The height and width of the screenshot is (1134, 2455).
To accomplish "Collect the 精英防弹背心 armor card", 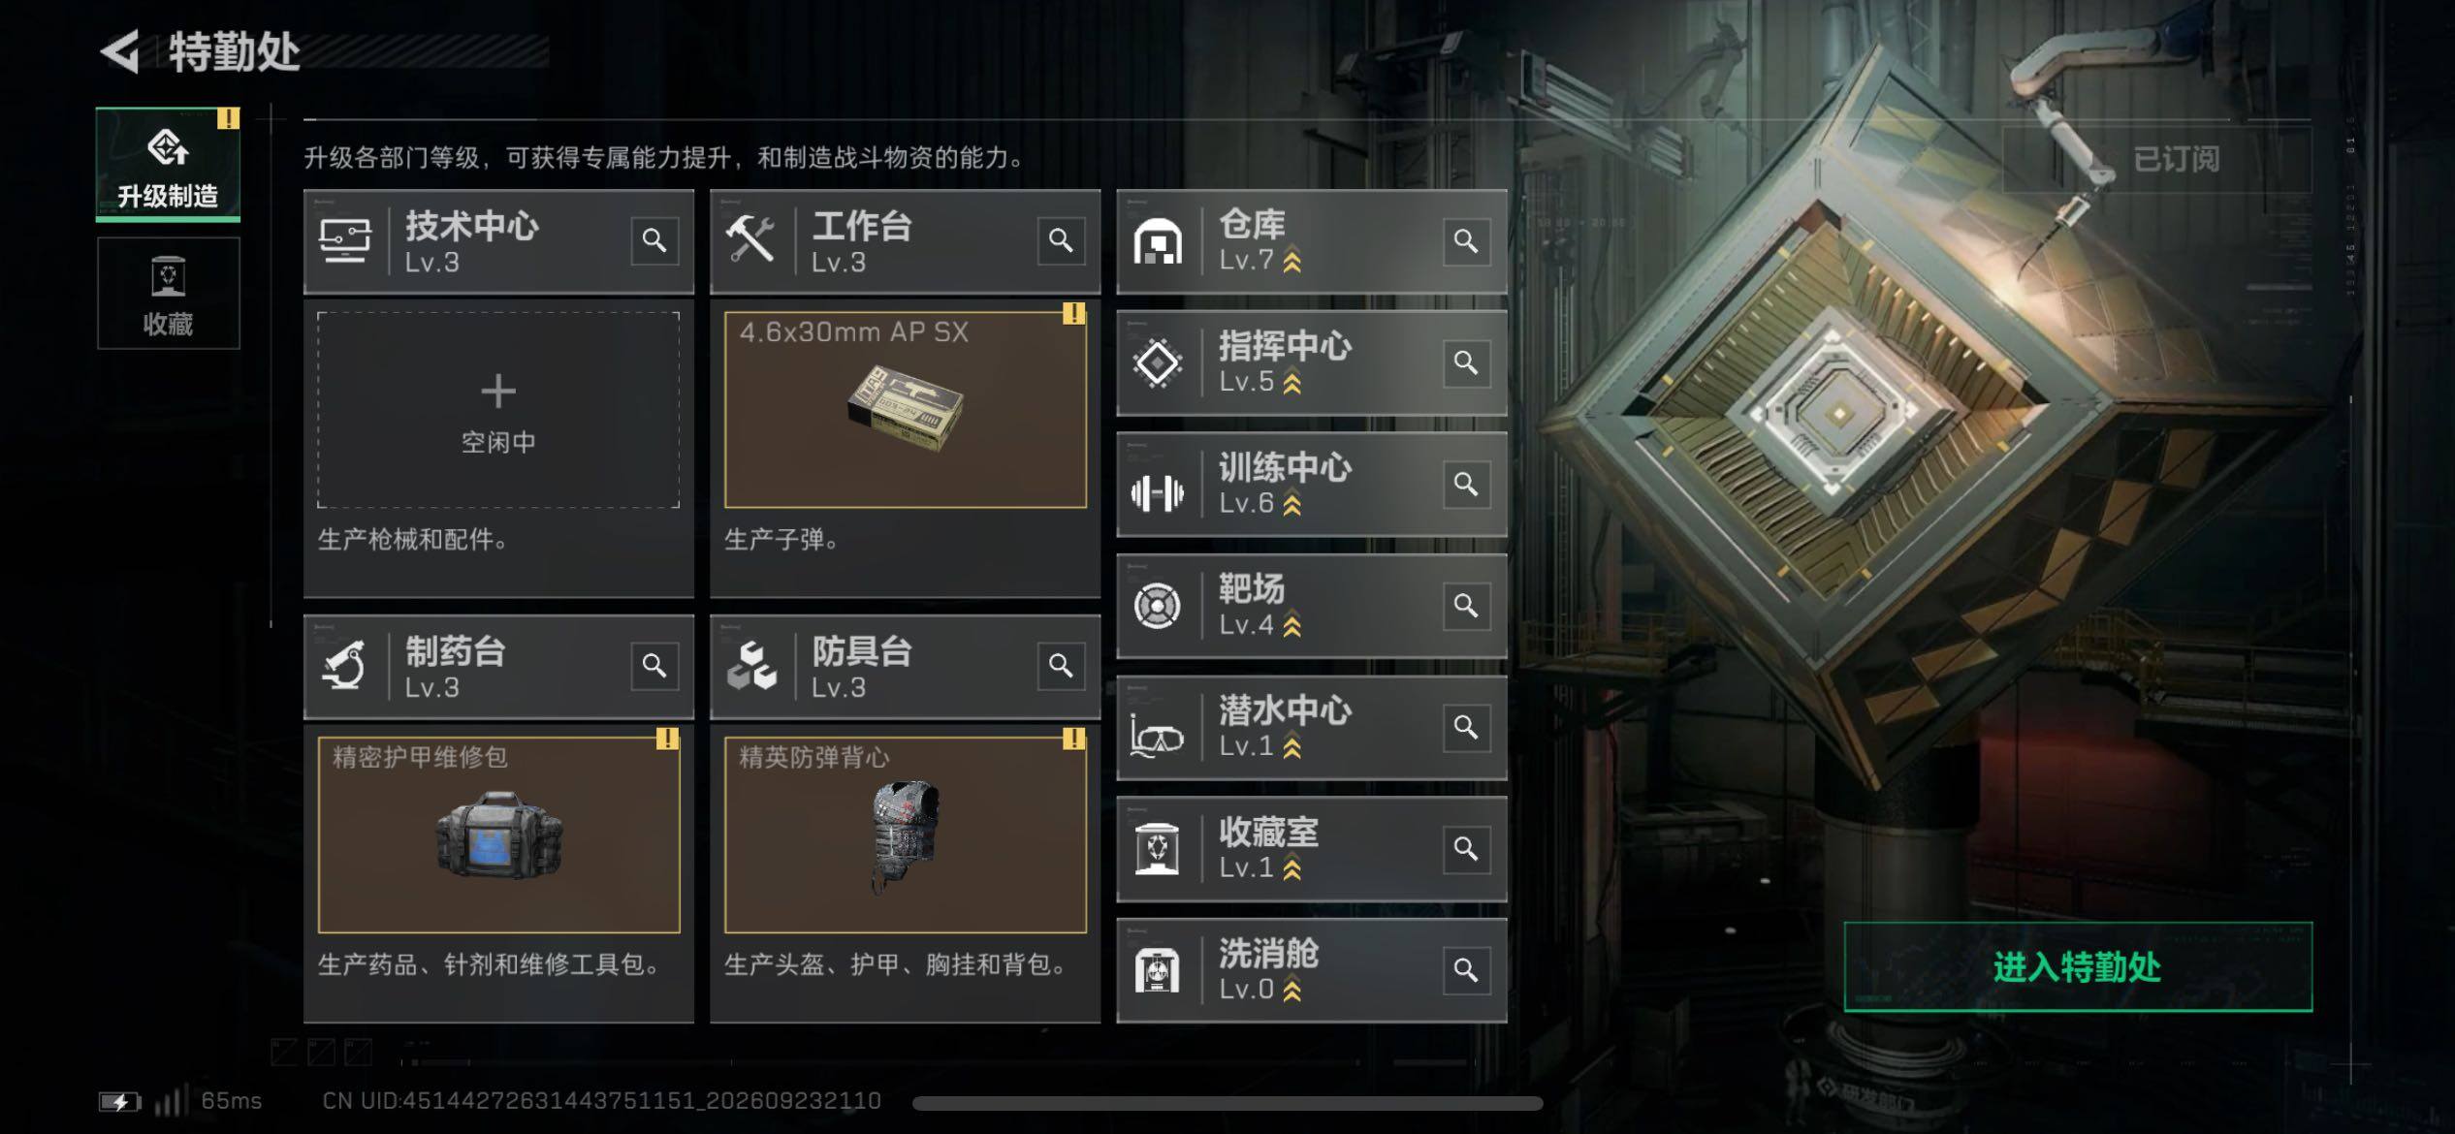I will point(906,835).
